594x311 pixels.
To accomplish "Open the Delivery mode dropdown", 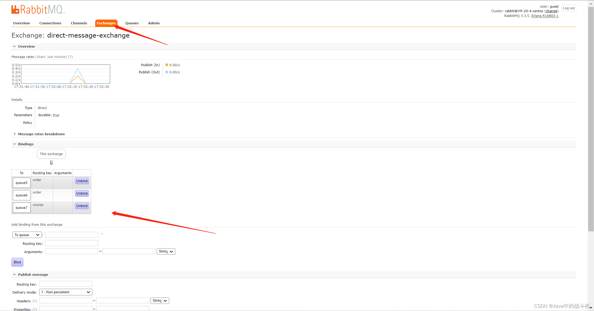I will coord(66,292).
